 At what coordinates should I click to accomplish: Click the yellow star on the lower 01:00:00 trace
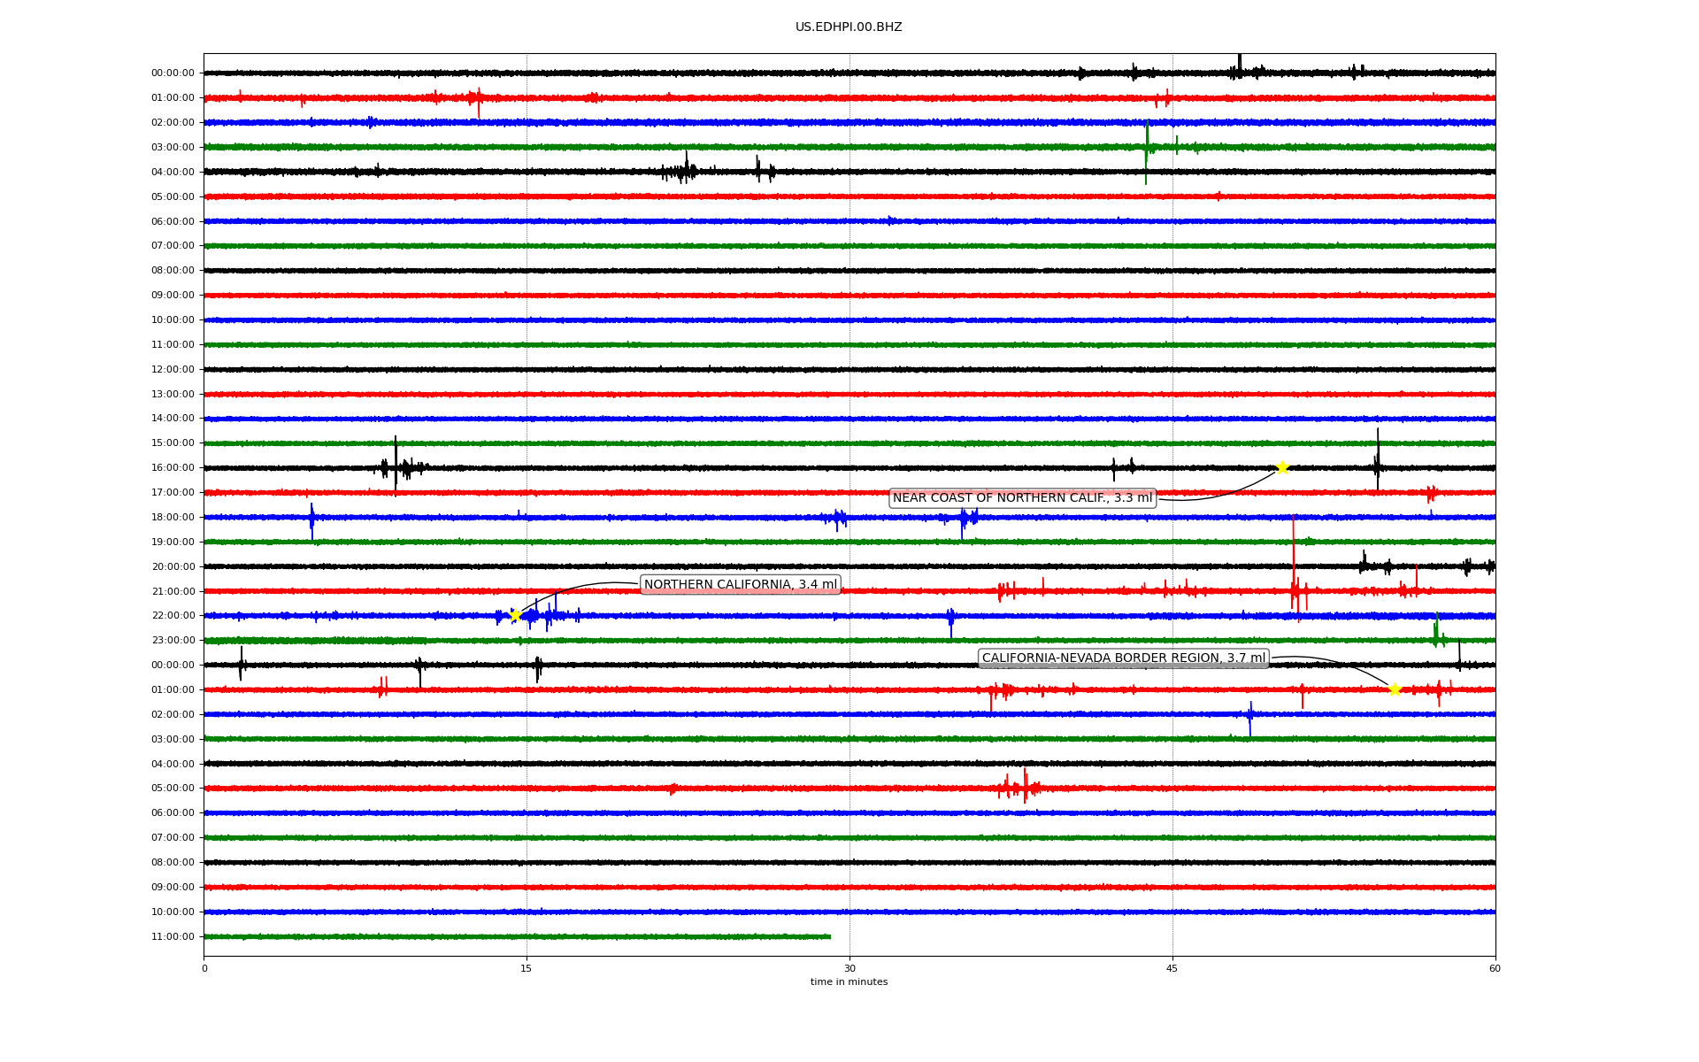click(1395, 689)
